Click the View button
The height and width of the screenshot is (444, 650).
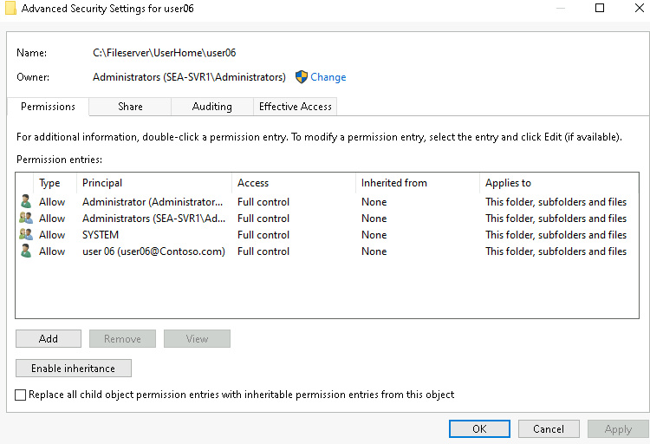point(197,338)
